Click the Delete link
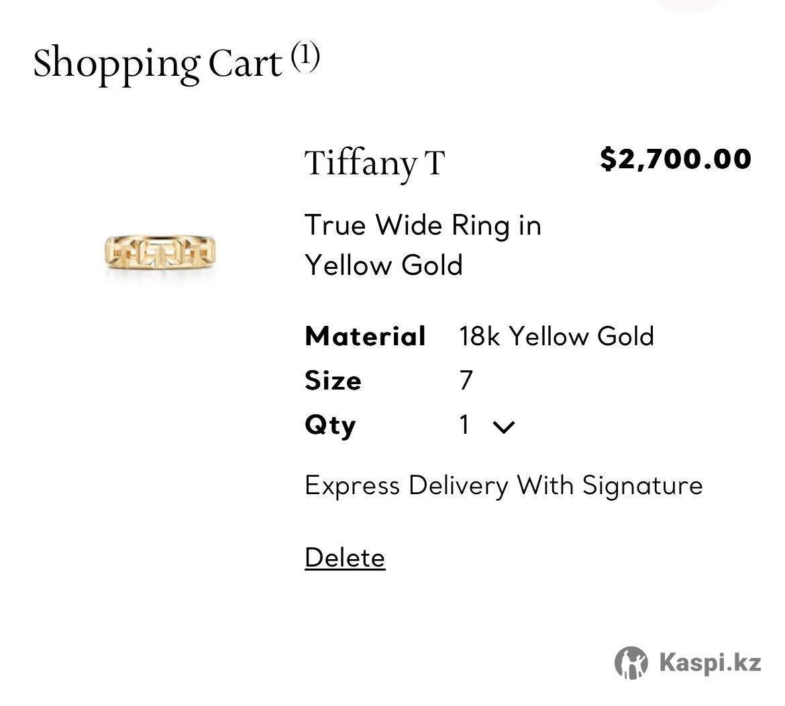This screenshot has height=706, width=785. pos(345,558)
